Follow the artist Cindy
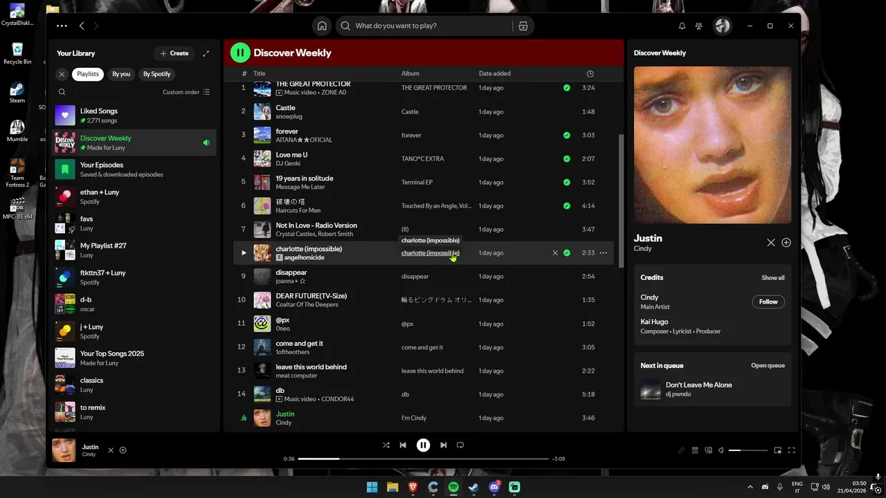The image size is (886, 498). [768, 302]
